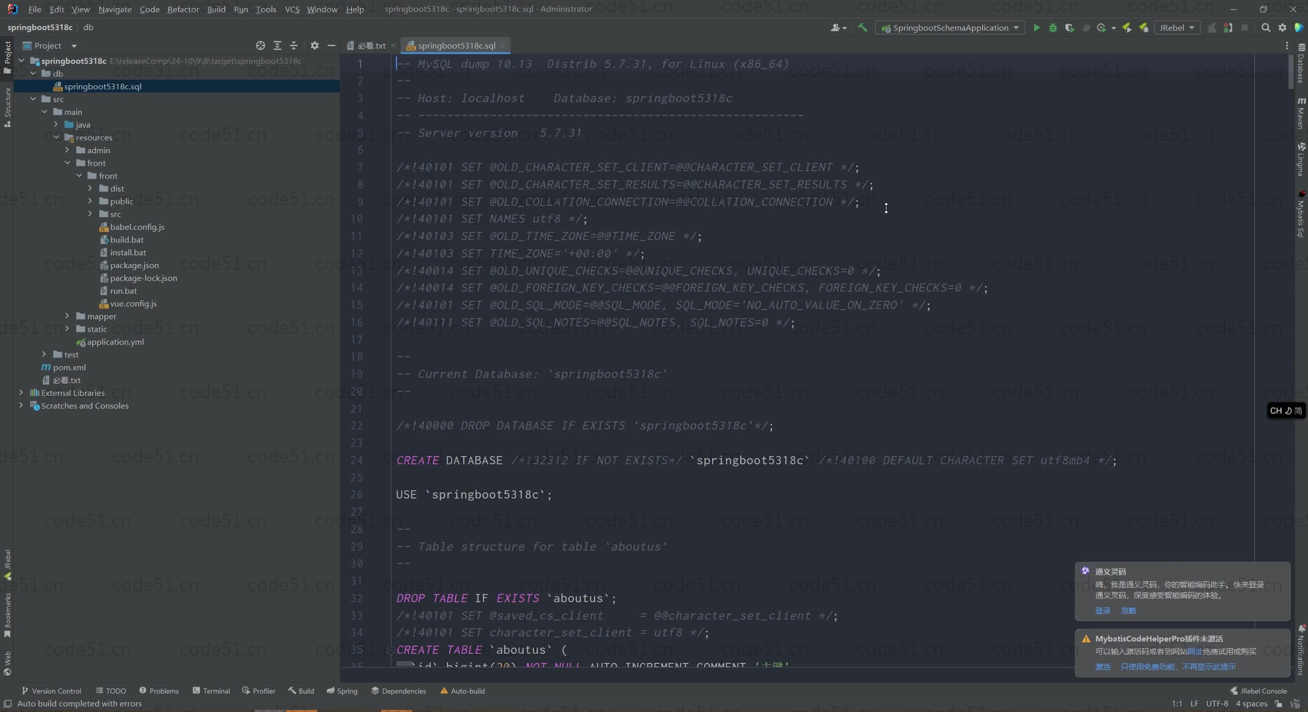Open the Terminal tool window

click(x=211, y=691)
